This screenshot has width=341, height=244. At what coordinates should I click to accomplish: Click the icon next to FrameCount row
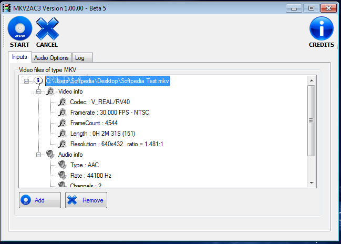click(x=63, y=123)
